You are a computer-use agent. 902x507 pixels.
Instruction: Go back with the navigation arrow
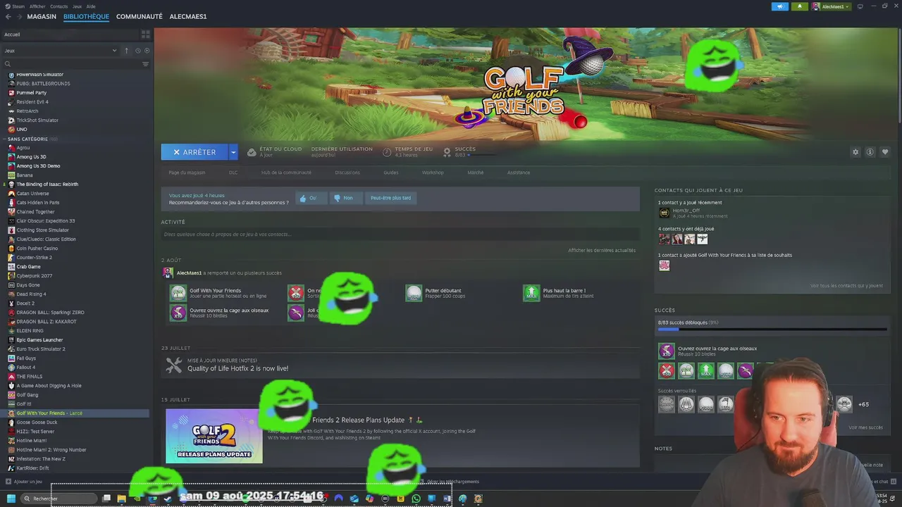pyautogui.click(x=8, y=16)
